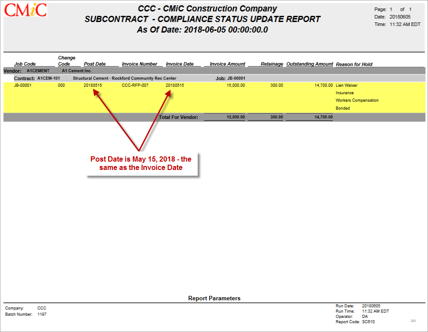Screen dimensions: 428x332
Task: Select the header date value 20180605
Action: click(x=400, y=17)
